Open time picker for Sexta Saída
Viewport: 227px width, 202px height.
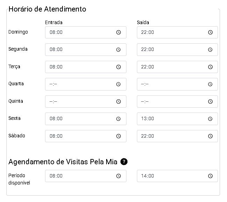pyautogui.click(x=210, y=119)
